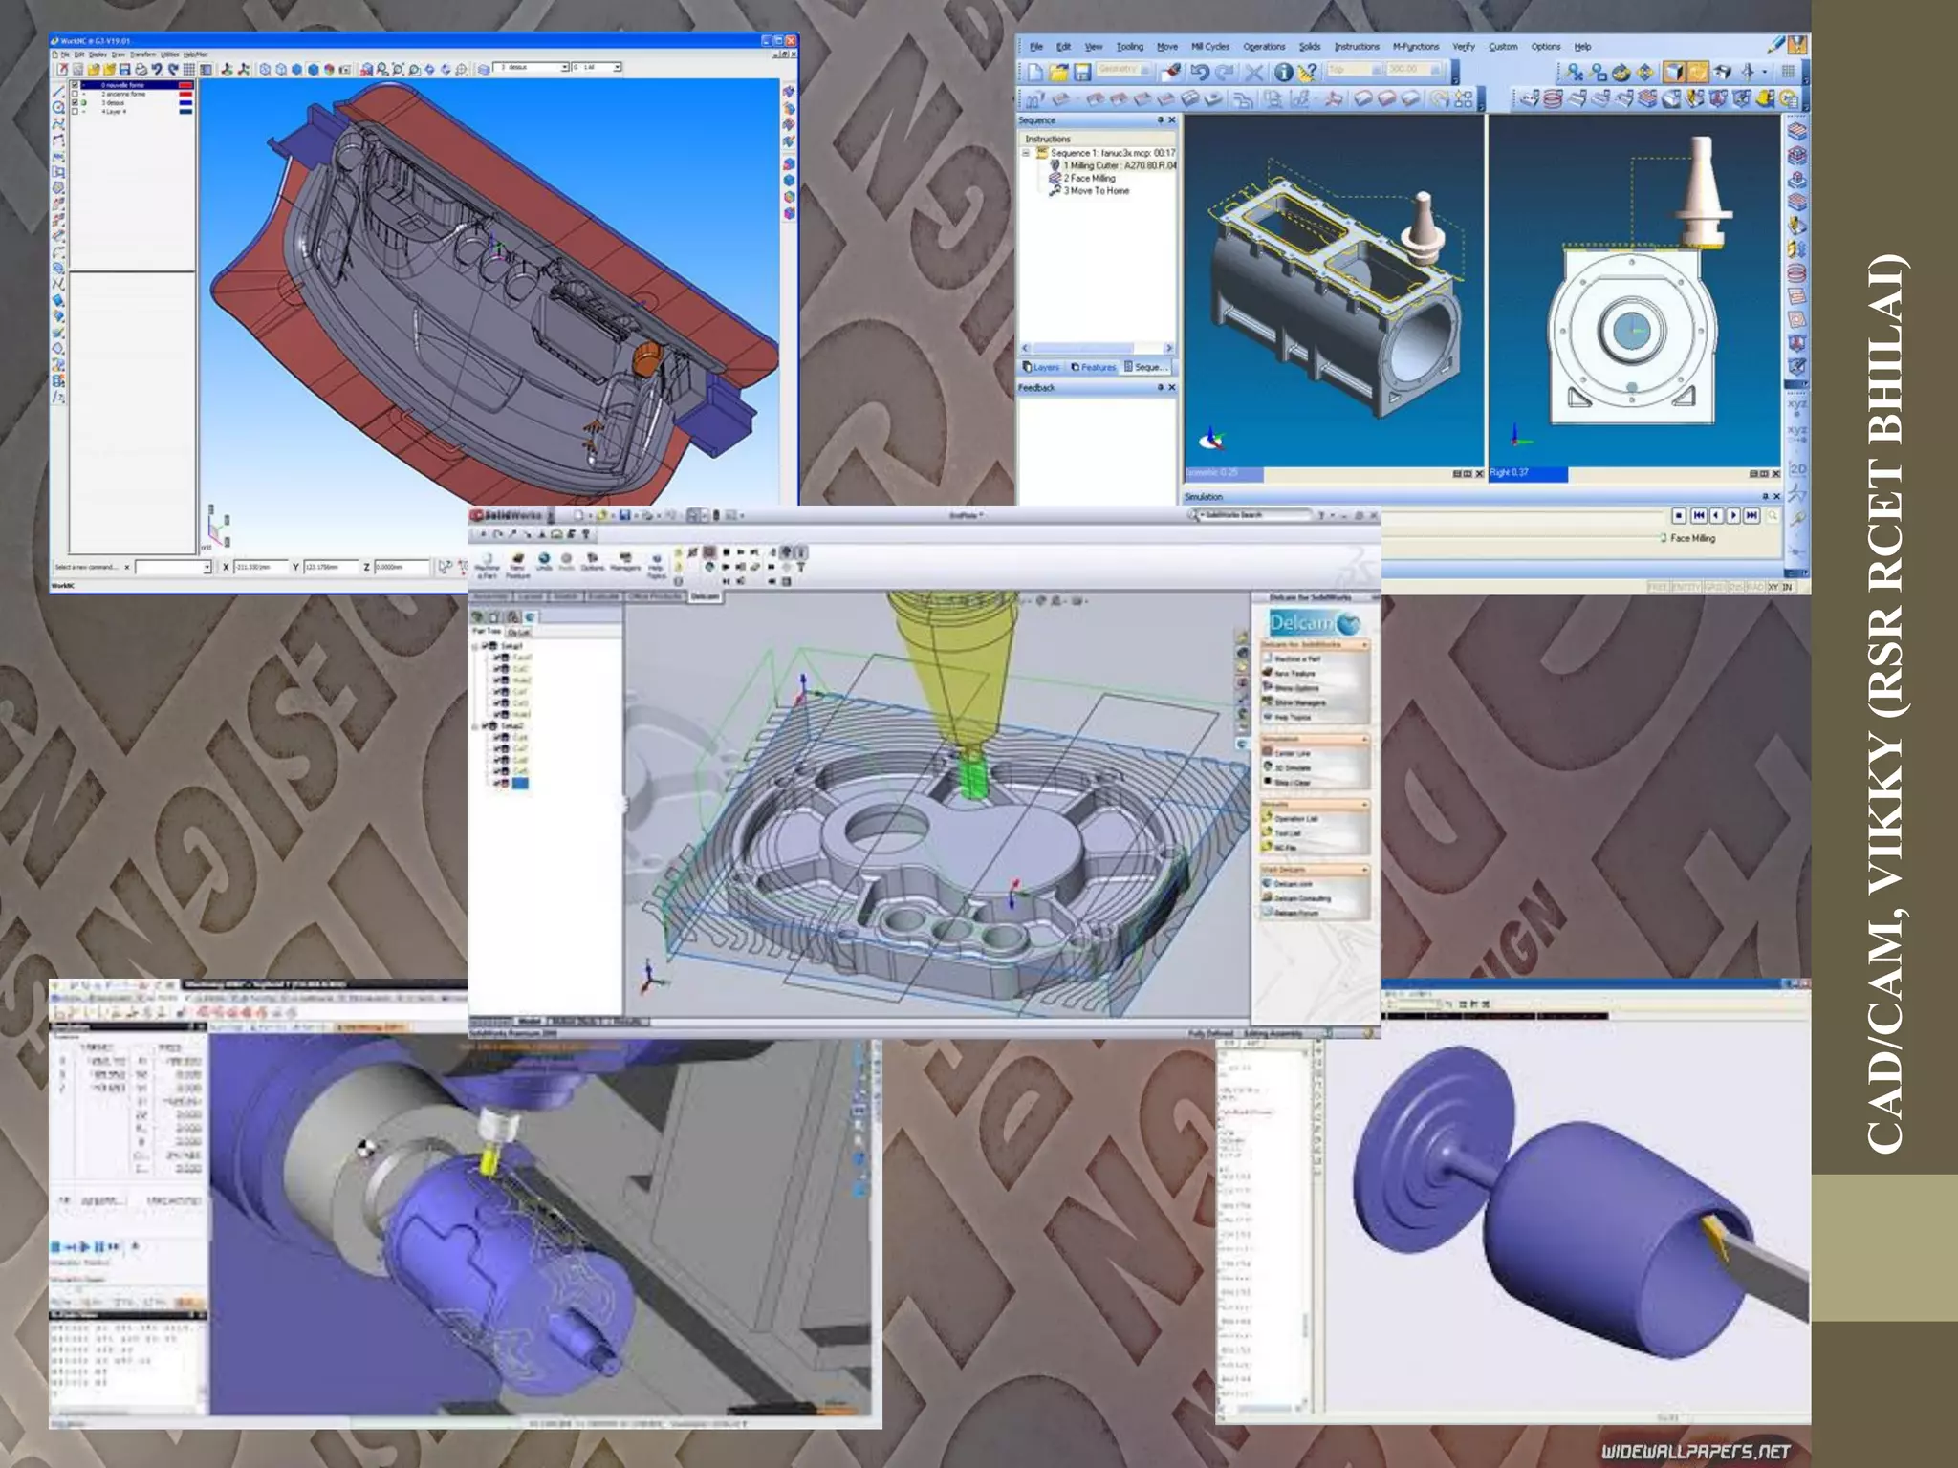Click the What's This help pointer icon
The image size is (1958, 1468).
click(x=1308, y=72)
